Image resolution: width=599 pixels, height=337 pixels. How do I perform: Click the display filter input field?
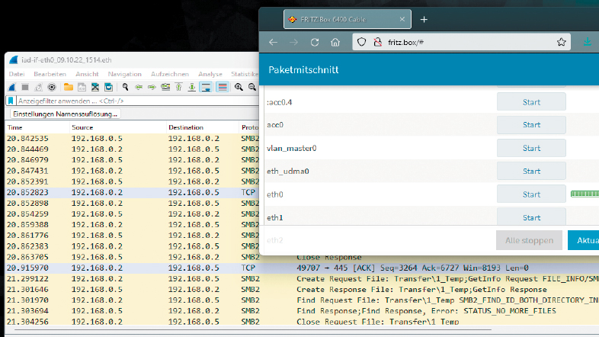[137, 101]
